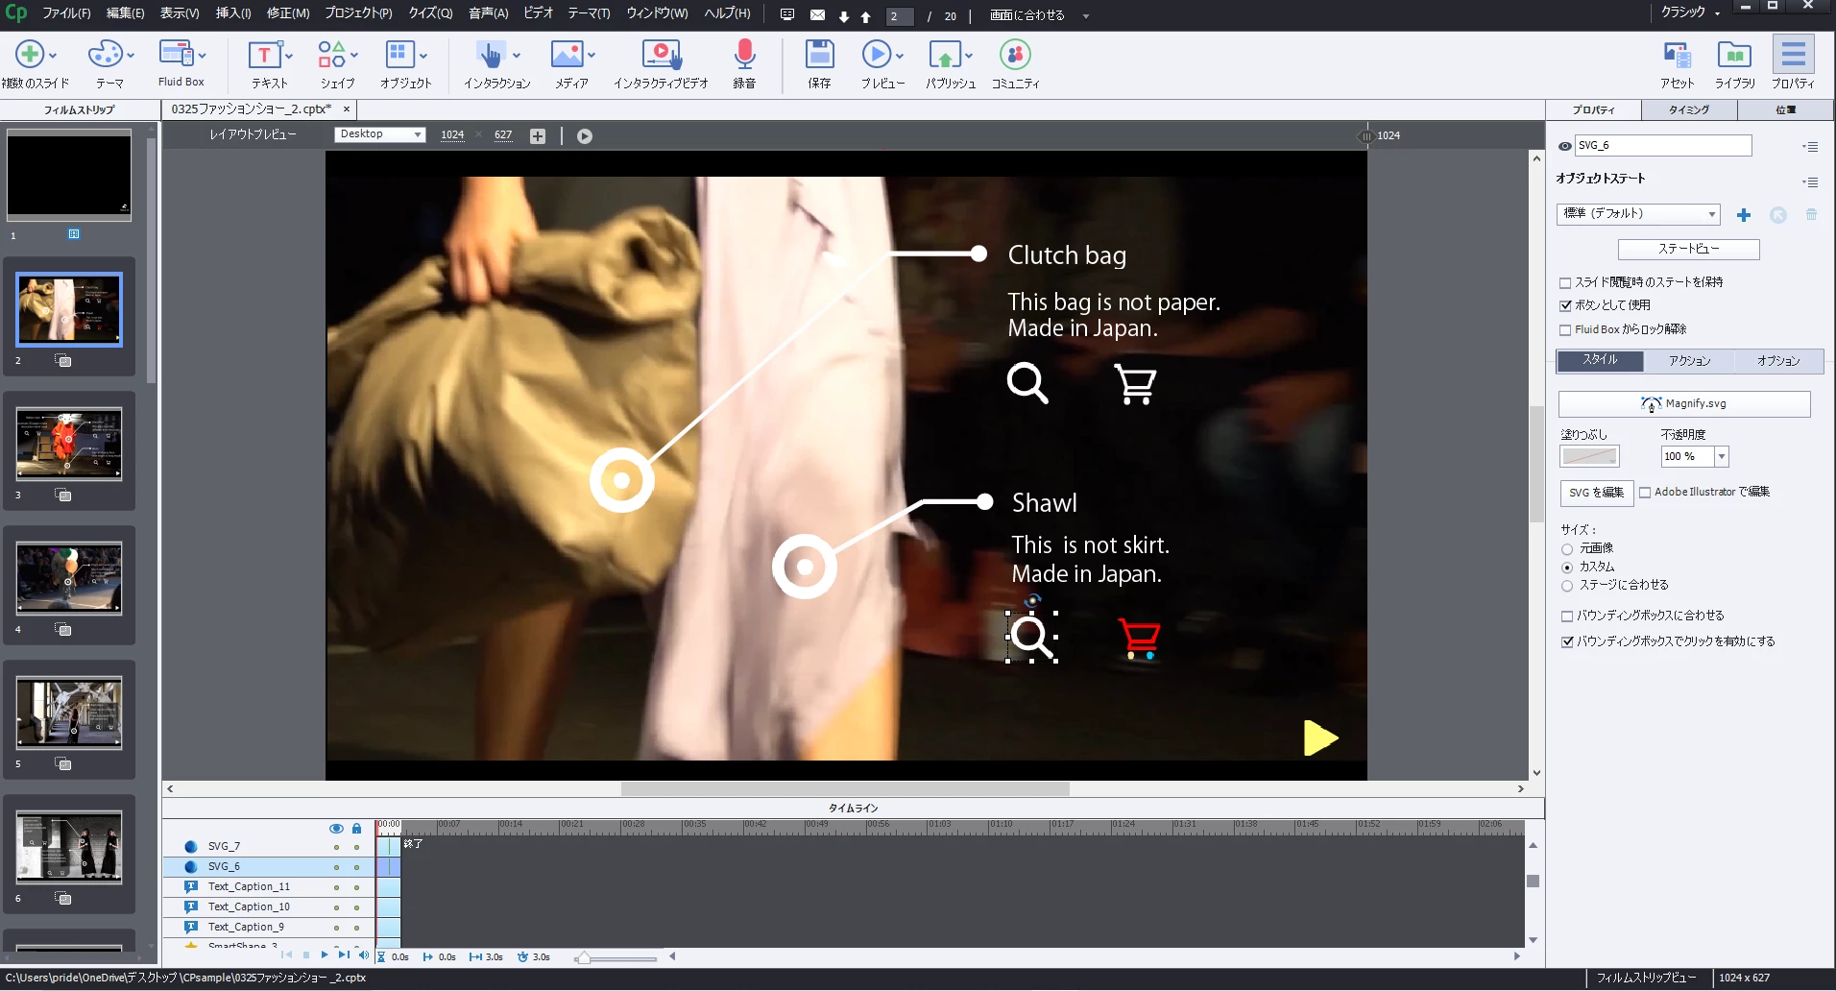Open properties panel options menu beside SVG_6 name

point(1810,147)
